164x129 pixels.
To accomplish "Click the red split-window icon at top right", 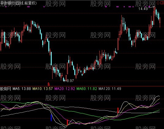I will click(162, 3).
